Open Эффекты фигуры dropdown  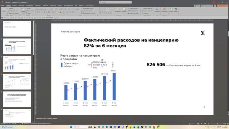(x=133, y=13)
